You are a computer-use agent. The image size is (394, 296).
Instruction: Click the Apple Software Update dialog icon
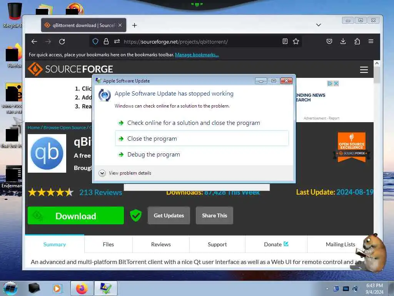click(105, 95)
